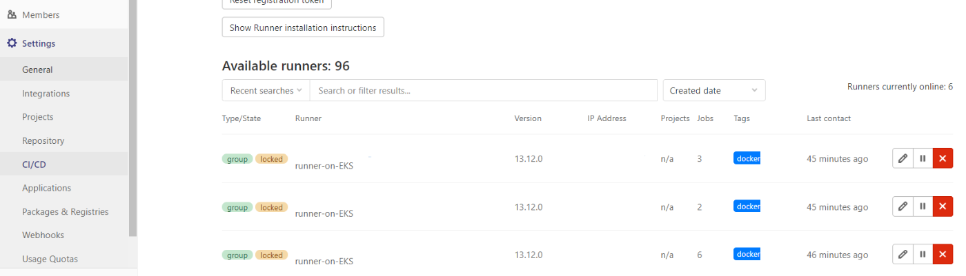Remove the runner with 6 jobs
This screenshot has height=276, width=966.
[x=943, y=254]
